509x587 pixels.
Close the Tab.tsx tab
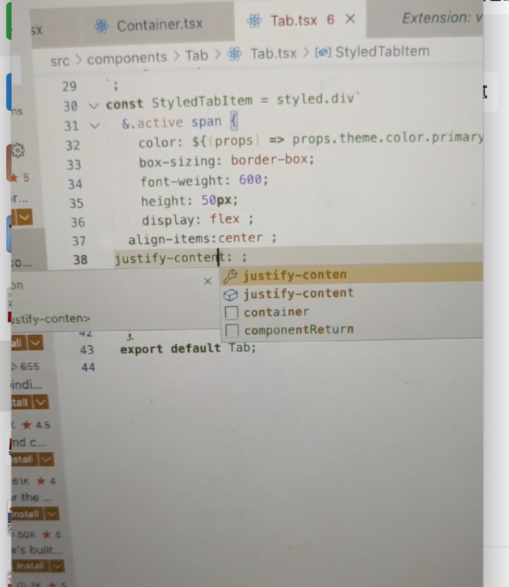click(x=350, y=19)
